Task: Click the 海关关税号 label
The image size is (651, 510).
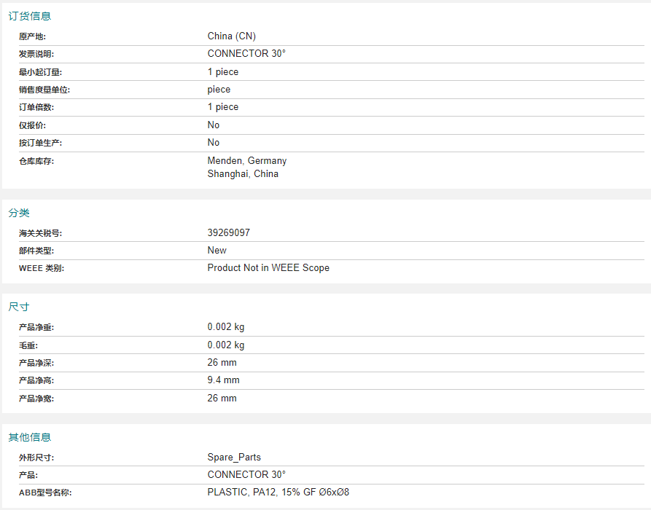Action: [x=40, y=233]
